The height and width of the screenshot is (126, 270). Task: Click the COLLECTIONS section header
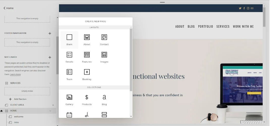point(94,87)
